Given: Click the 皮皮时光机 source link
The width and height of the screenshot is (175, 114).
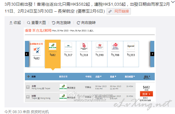Looking at the screenshot, I should [x=40, y=112].
